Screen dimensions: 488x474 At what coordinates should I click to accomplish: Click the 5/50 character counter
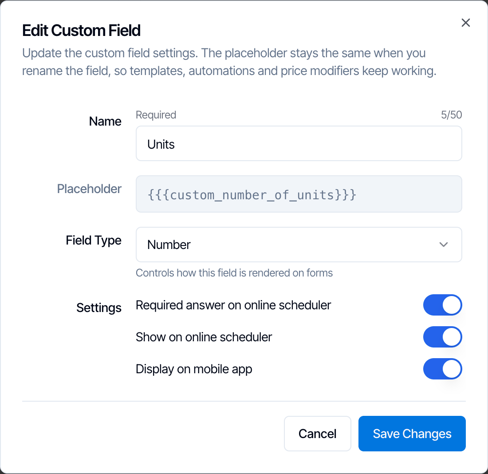coord(451,115)
